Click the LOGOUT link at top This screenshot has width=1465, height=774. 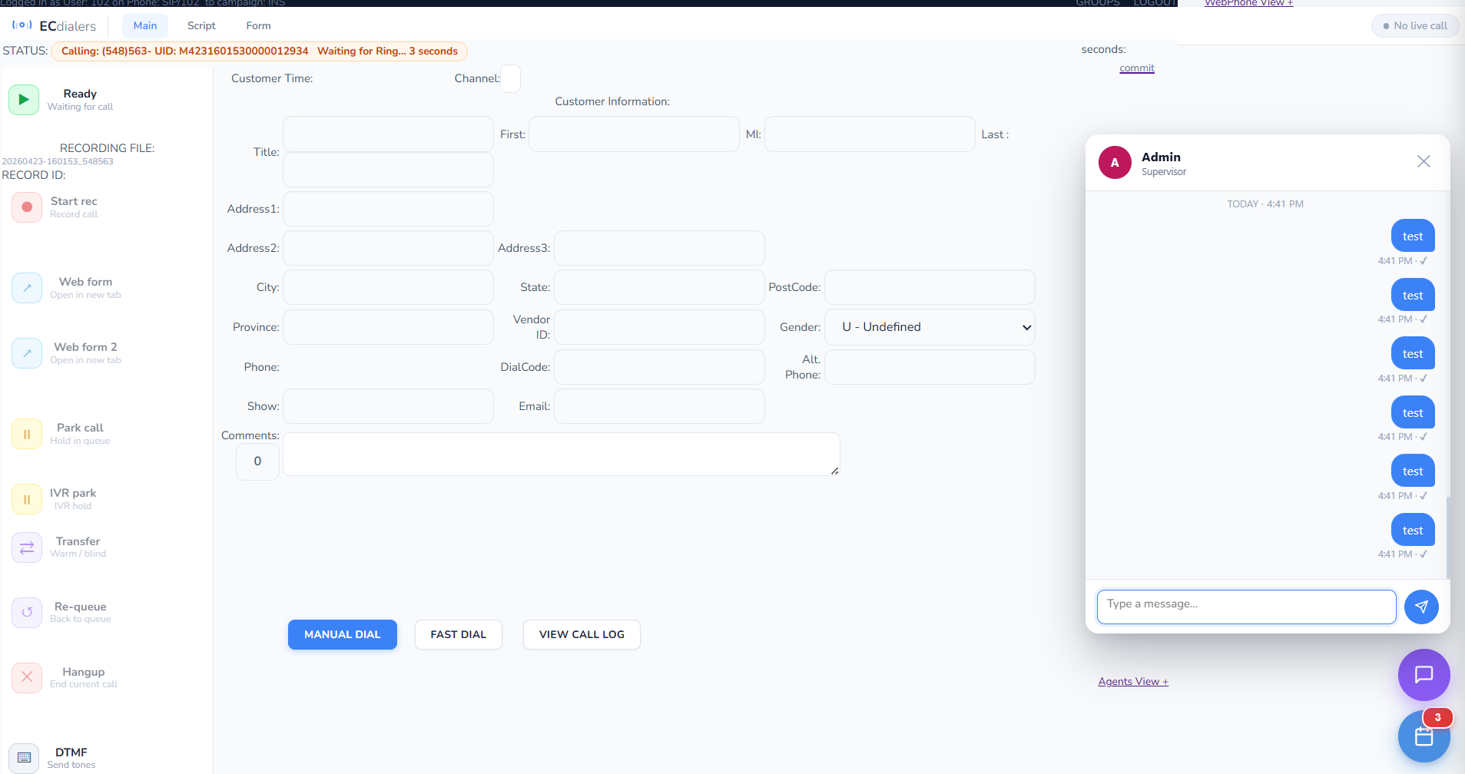coord(1155,3)
